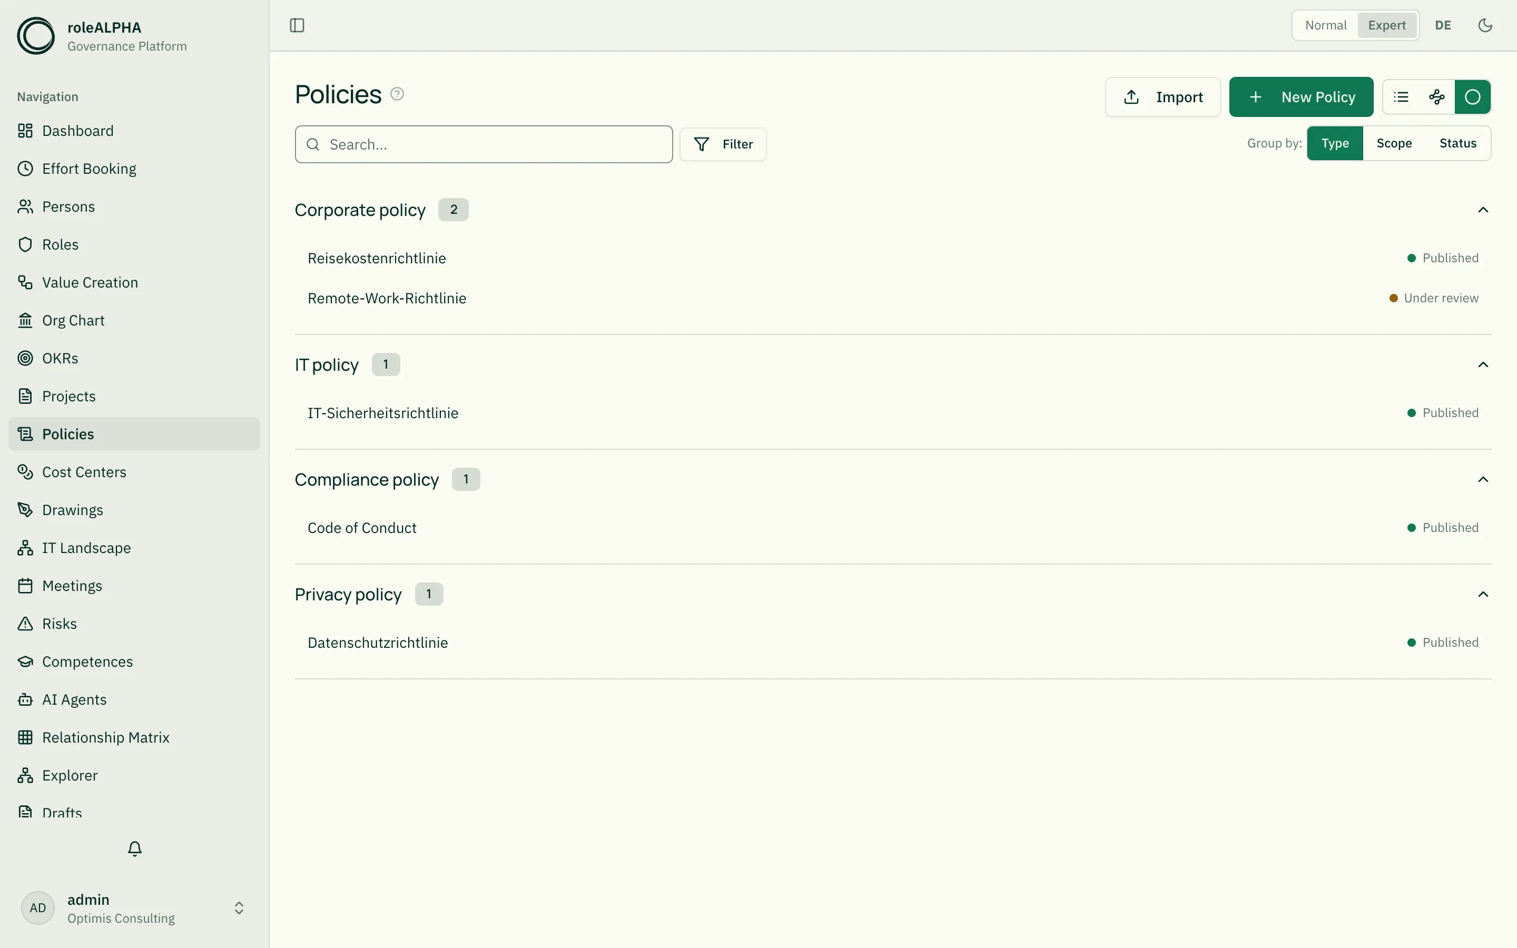Collapse the Privacy policy group
This screenshot has height=948, width=1517.
coord(1483,595)
